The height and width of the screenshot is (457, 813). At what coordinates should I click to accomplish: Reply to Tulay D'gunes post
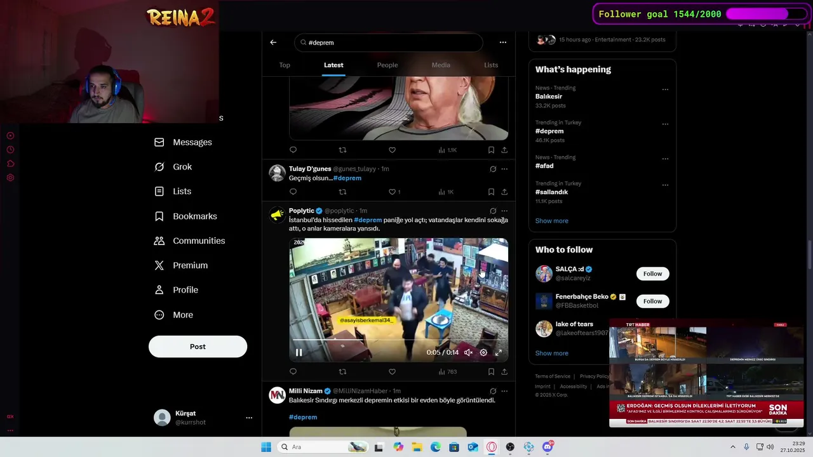[x=293, y=192]
